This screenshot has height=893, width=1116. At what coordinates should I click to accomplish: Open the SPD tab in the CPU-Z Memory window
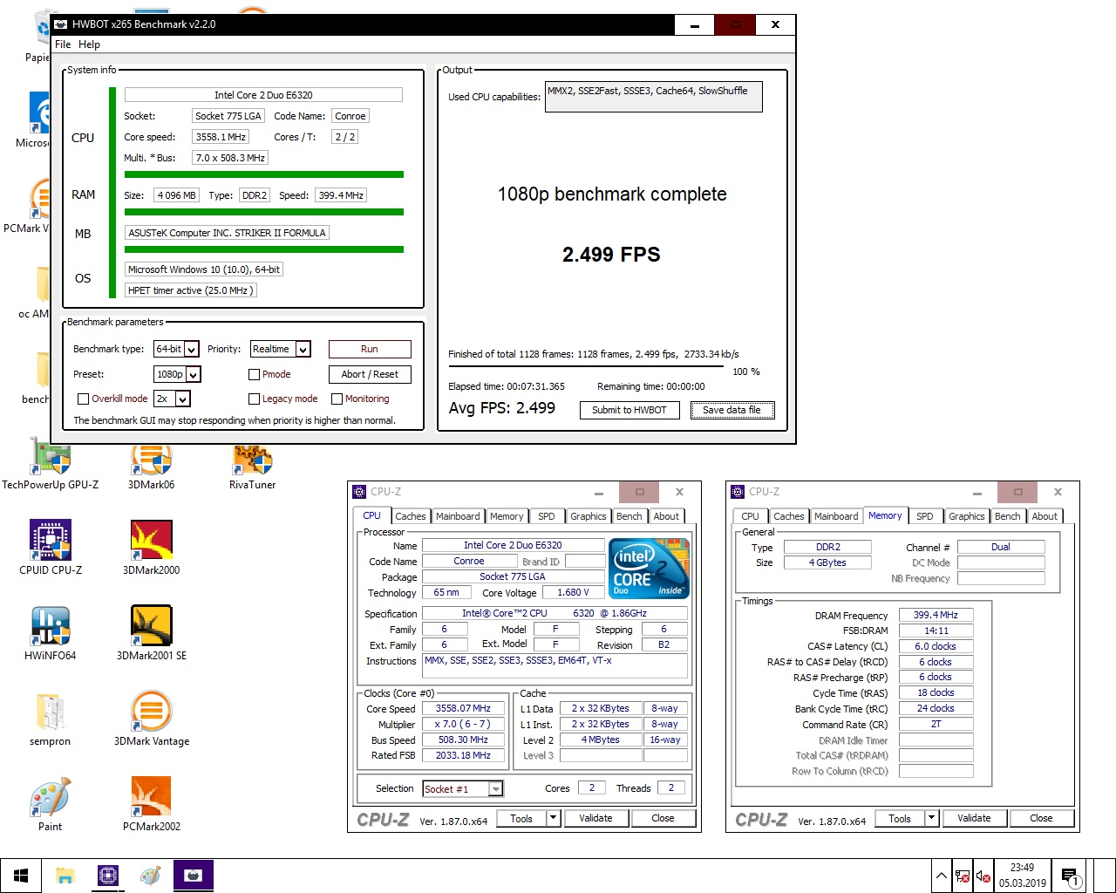point(925,516)
